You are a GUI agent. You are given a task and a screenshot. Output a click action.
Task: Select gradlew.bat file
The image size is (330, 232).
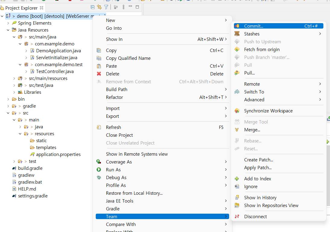point(30,182)
